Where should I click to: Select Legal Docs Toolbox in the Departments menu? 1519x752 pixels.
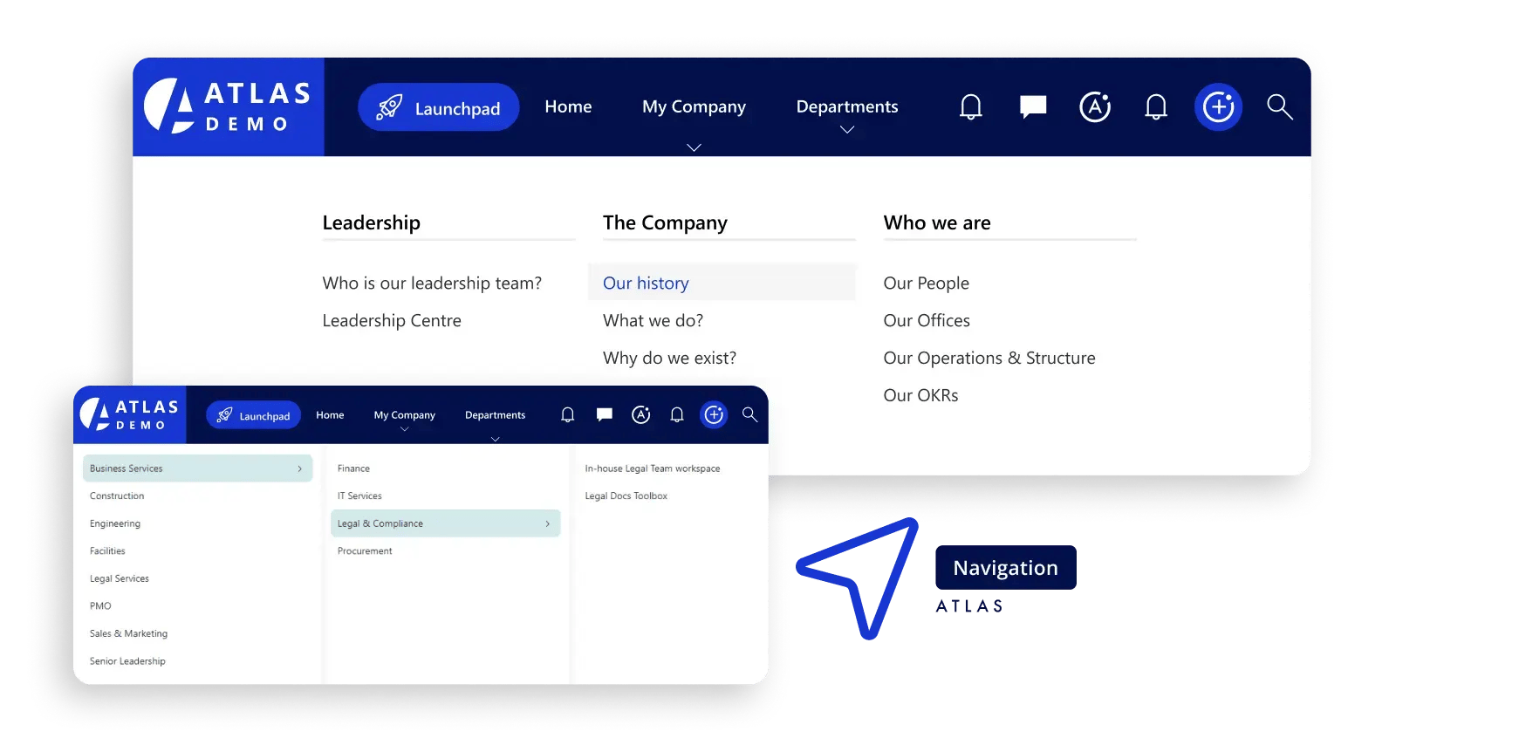[x=626, y=496]
